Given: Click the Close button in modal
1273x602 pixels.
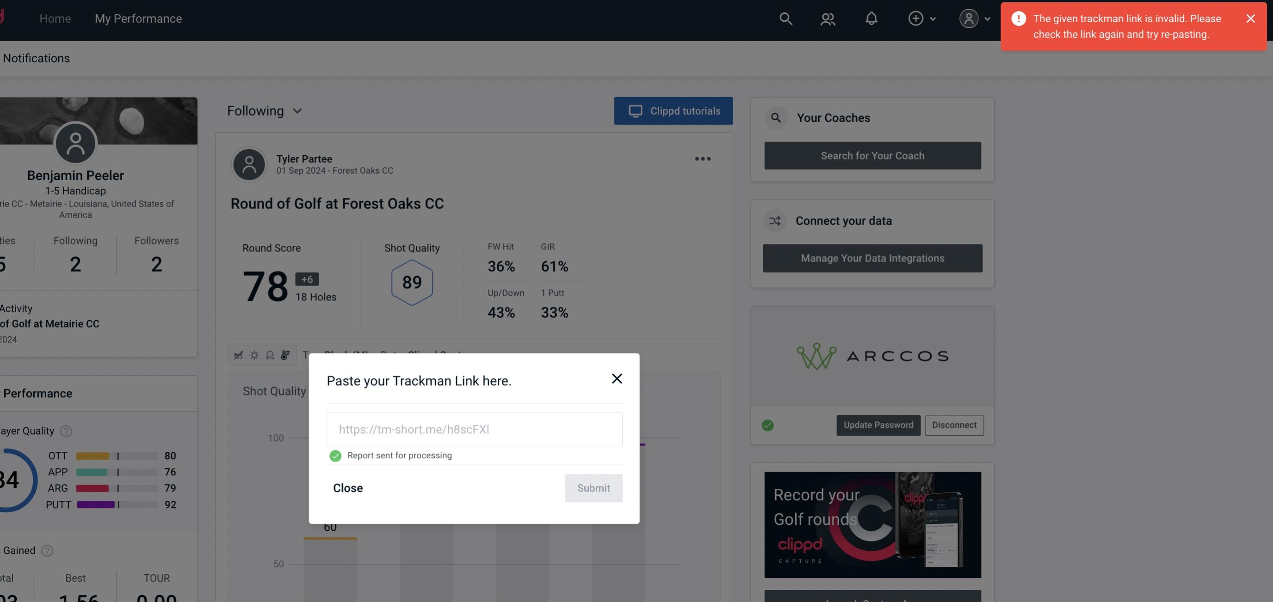Looking at the screenshot, I should click(x=347, y=487).
